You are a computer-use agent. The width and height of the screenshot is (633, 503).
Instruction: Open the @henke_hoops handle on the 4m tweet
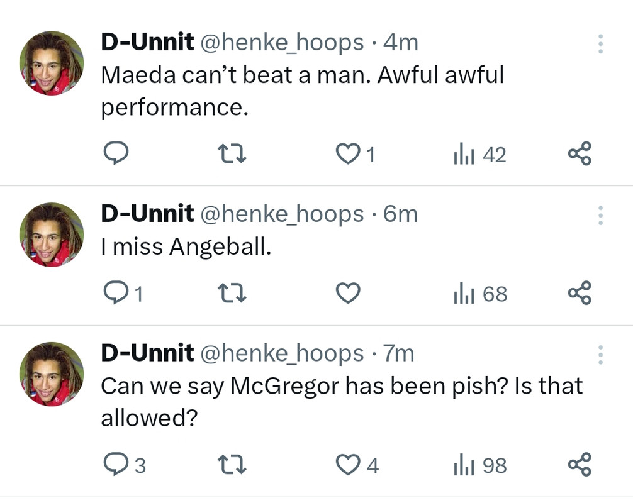[281, 43]
